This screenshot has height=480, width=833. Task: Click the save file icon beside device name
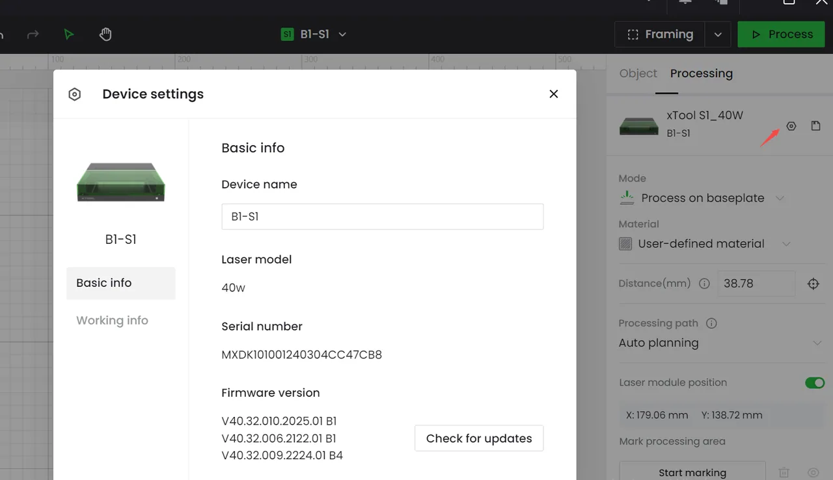pos(815,126)
